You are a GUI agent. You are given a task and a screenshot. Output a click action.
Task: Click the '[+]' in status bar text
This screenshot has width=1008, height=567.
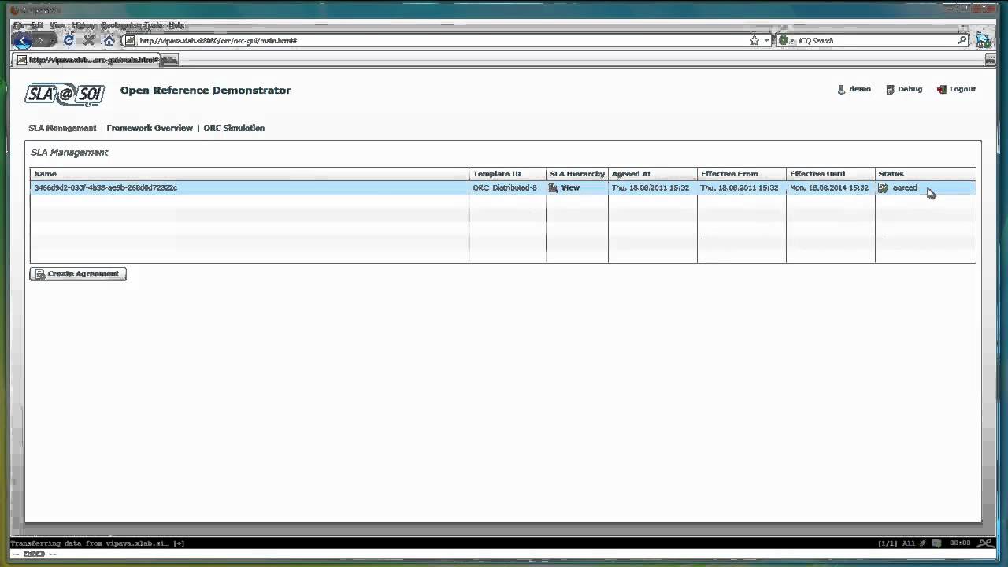(179, 543)
